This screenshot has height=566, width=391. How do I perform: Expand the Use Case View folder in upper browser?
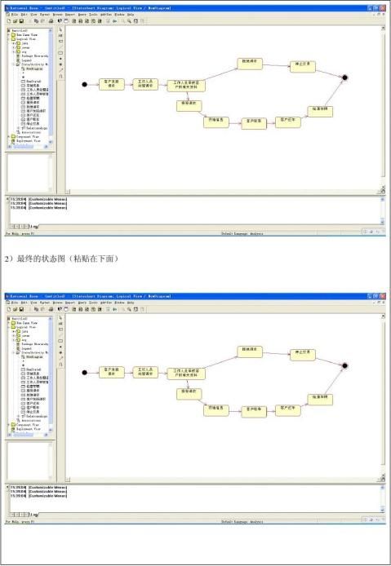coord(9,34)
